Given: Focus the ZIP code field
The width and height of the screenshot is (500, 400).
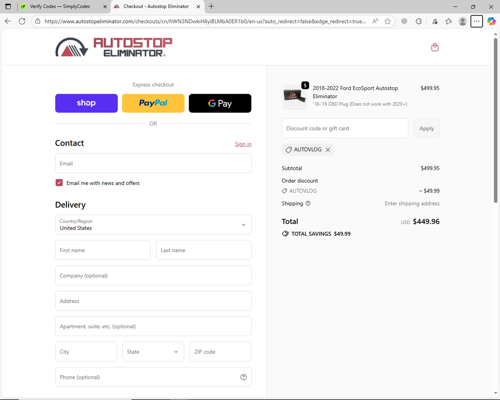Looking at the screenshot, I should (x=220, y=352).
